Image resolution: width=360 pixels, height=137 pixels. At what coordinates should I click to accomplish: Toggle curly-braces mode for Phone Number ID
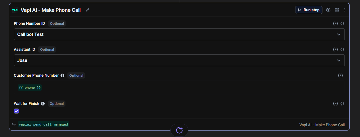pyautogui.click(x=342, y=24)
